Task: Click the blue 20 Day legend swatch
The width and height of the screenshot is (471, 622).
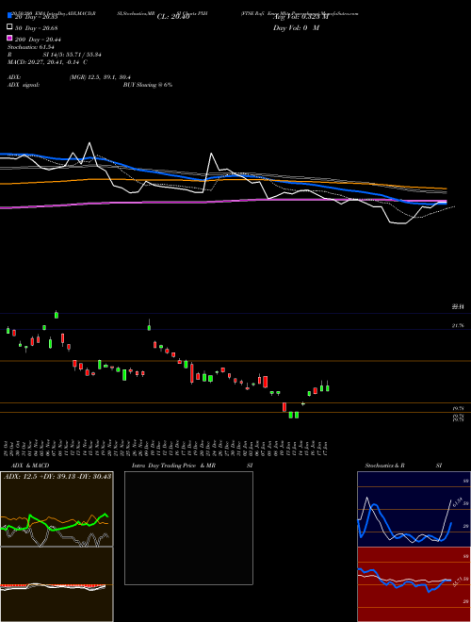Action: [x=9, y=16]
